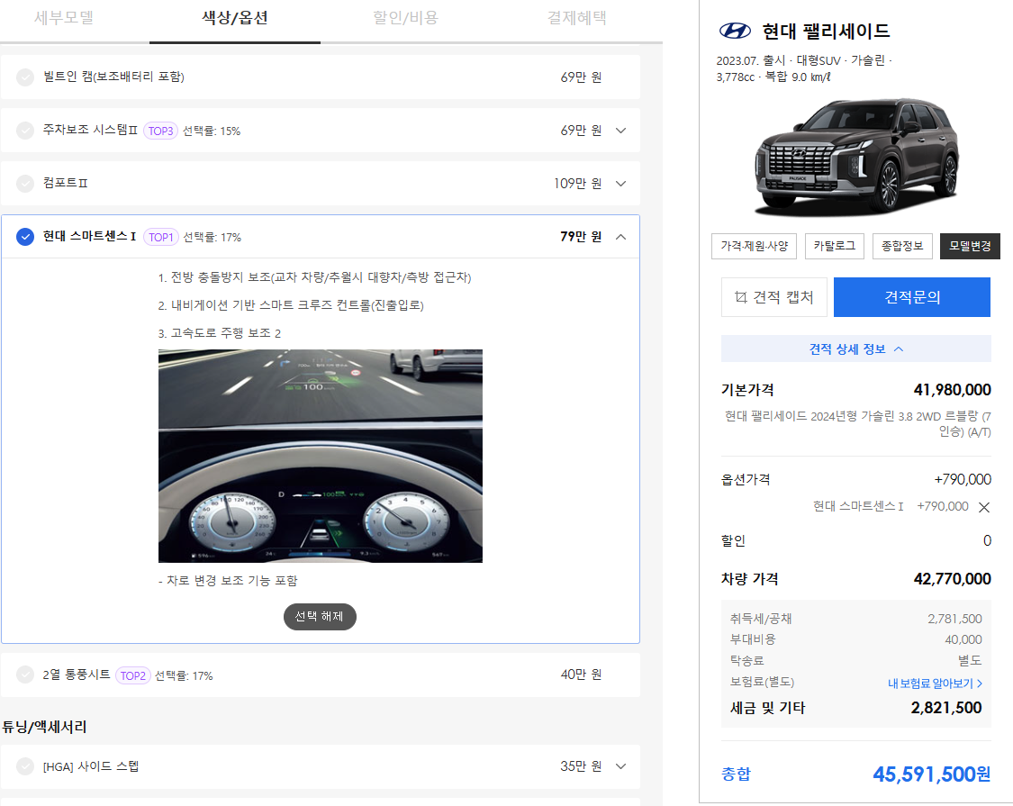This screenshot has width=1013, height=806.
Task: Check the [HGA] 사이드 스텝 option
Action: click(25, 766)
